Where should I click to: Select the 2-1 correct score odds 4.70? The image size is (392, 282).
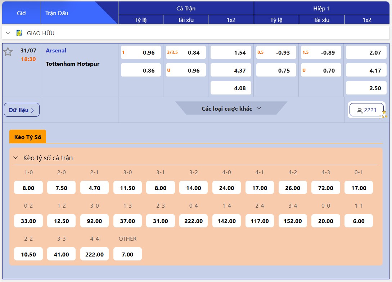[94, 188]
